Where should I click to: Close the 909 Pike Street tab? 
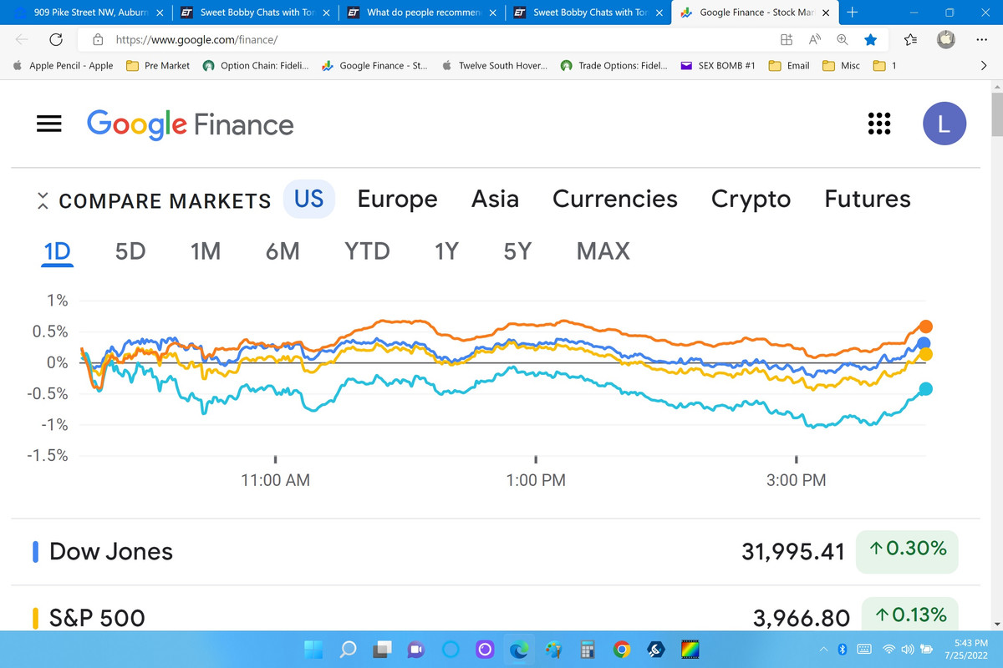tap(160, 13)
